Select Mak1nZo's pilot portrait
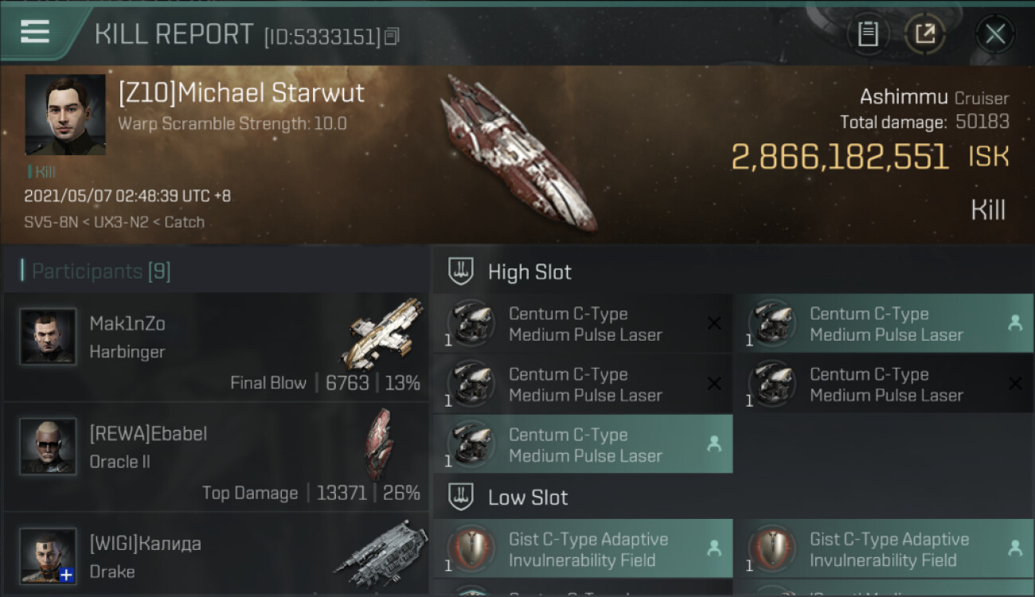Image resolution: width=1035 pixels, height=597 pixels. pyautogui.click(x=48, y=337)
